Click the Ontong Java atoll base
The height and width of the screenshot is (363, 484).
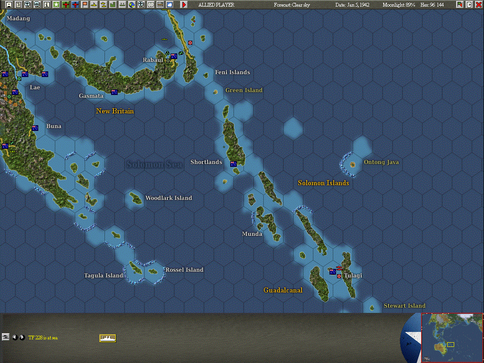point(353,165)
